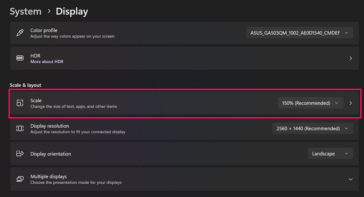
Task: Click the Multiple displays icon
Action: pos(20,179)
